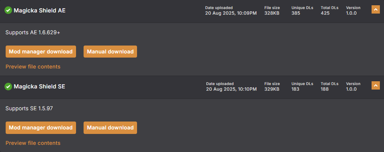384x152 pixels.
Task: Click the AE upload date 10:09PM
Action: 231,13
